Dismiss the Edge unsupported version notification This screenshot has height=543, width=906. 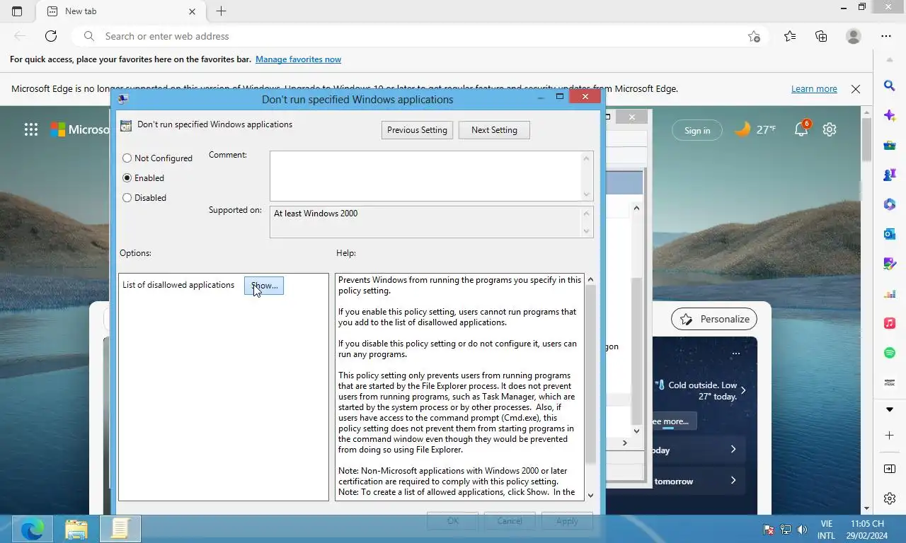coord(856,89)
